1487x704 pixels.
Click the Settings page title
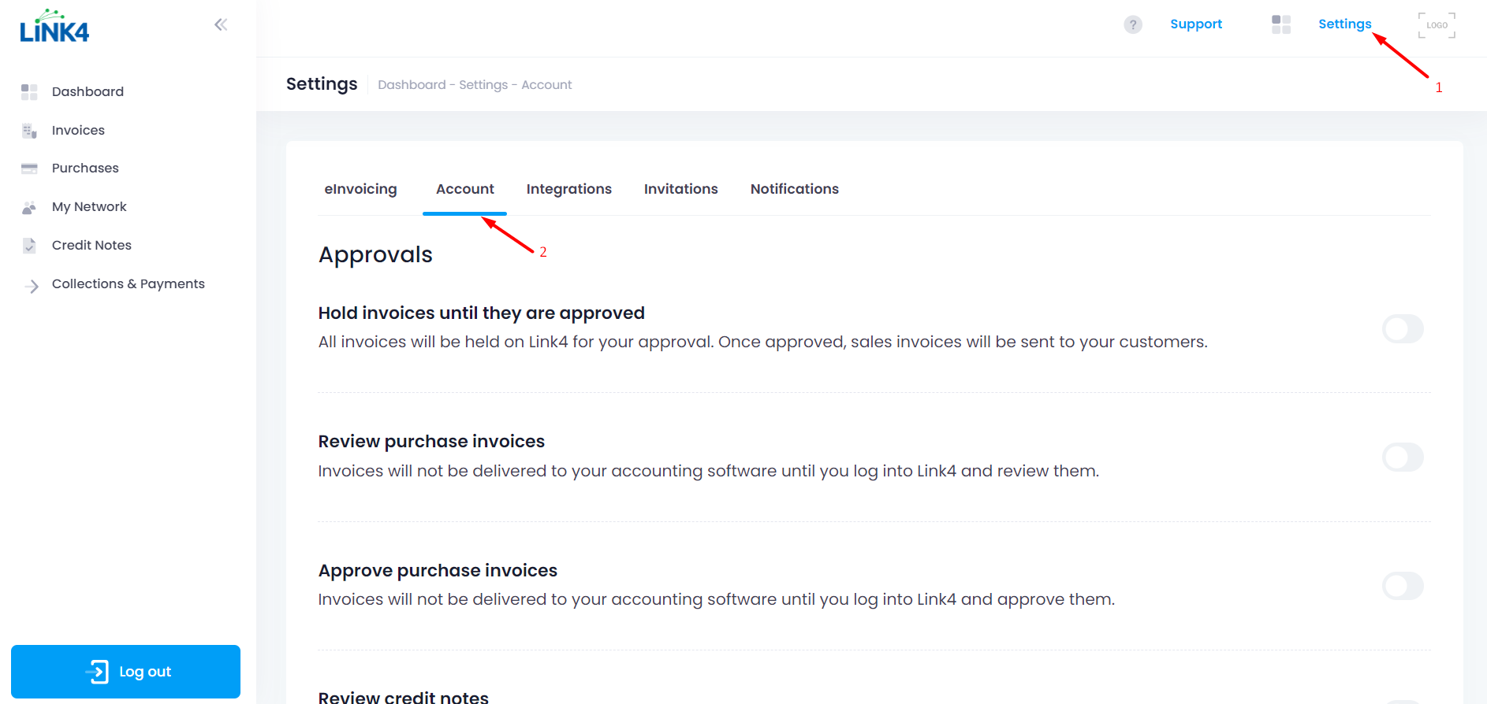click(x=322, y=83)
